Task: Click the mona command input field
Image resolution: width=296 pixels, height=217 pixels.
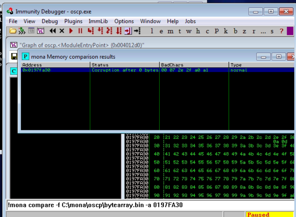Action: pyautogui.click(x=150, y=205)
